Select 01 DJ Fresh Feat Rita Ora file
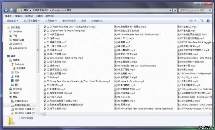The width and height of the screenshot is (215, 130). [x=70, y=27]
